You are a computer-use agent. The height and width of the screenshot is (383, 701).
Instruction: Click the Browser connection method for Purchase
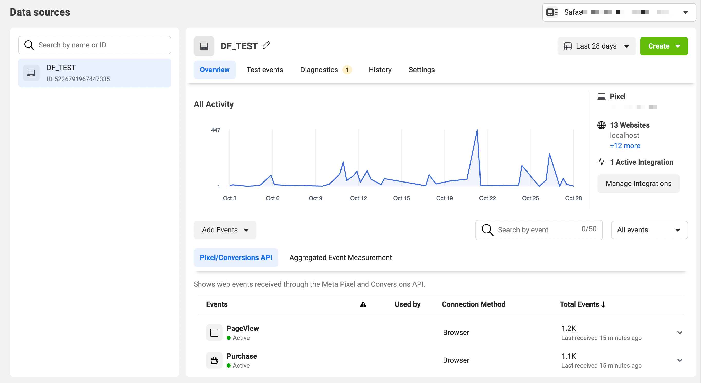click(x=456, y=360)
